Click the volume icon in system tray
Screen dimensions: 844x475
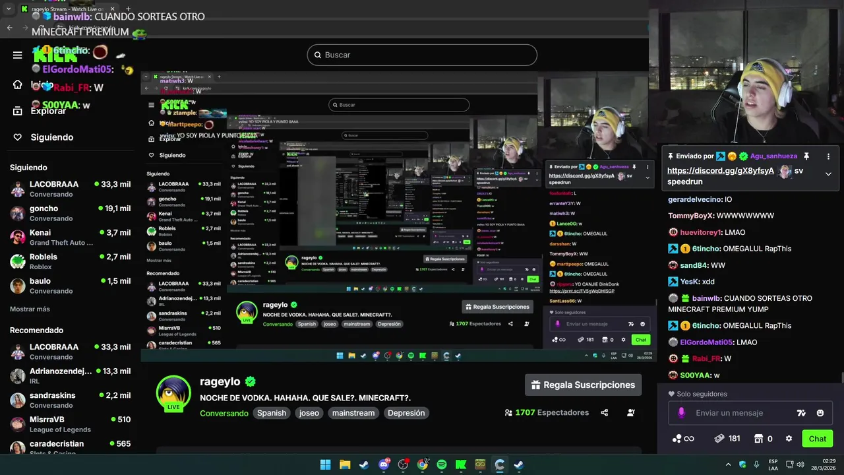click(800, 464)
